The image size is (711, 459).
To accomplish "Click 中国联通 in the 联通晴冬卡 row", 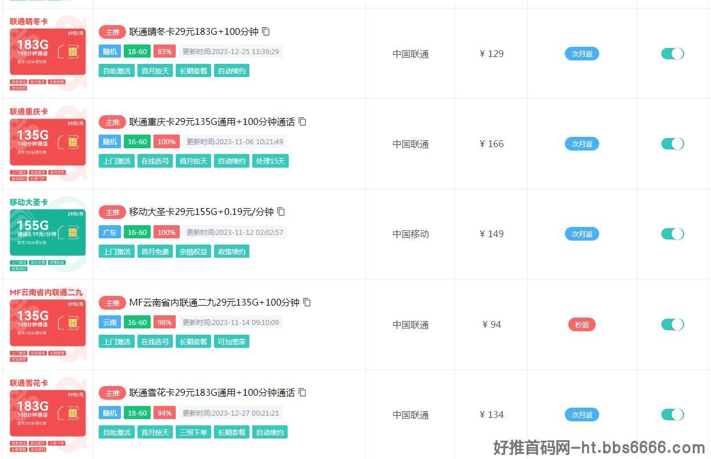I will click(x=411, y=54).
